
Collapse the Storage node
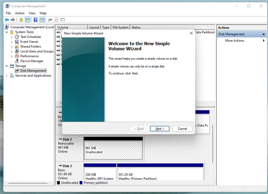pyautogui.click(x=6, y=66)
